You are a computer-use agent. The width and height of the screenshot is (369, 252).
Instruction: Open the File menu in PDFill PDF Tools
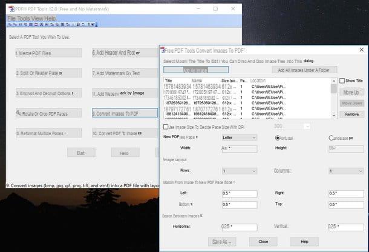(x=11, y=18)
